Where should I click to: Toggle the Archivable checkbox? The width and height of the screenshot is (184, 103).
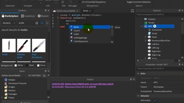pyautogui.click(x=155, y=100)
